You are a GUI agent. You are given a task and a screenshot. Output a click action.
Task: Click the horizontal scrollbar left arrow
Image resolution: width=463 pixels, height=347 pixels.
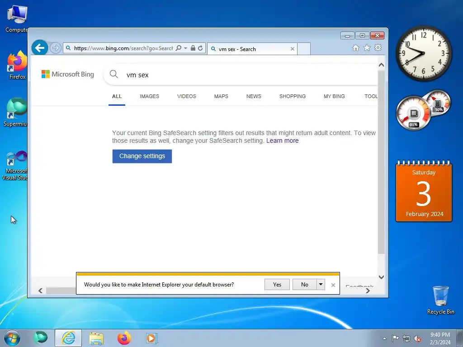[40, 291]
